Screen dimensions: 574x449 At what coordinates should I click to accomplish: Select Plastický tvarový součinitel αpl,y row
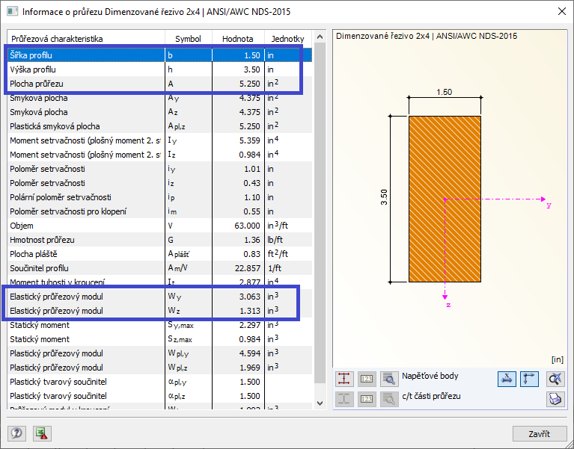159,383
